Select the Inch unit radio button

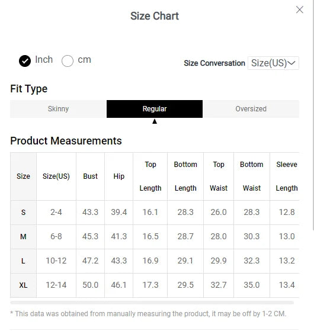[x=25, y=61]
